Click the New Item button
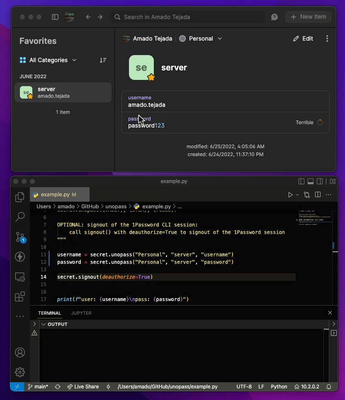The image size is (345, 400). 308,17
